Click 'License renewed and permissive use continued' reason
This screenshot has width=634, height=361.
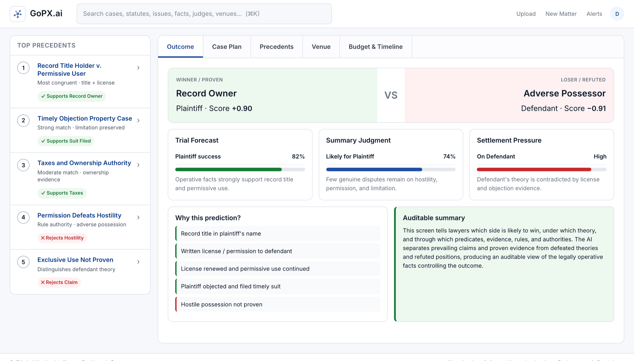click(x=278, y=269)
